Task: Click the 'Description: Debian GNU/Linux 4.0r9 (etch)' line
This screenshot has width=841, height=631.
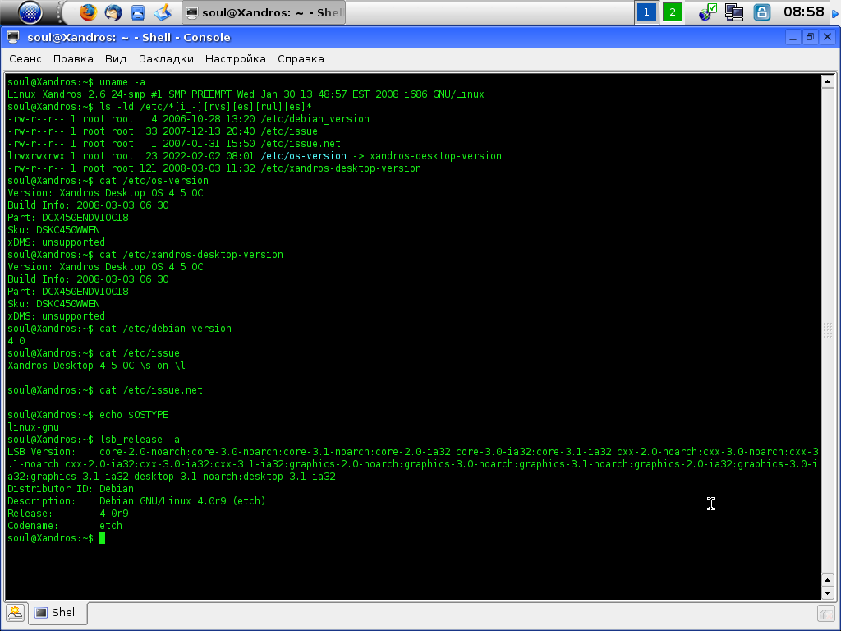Action: point(137,502)
